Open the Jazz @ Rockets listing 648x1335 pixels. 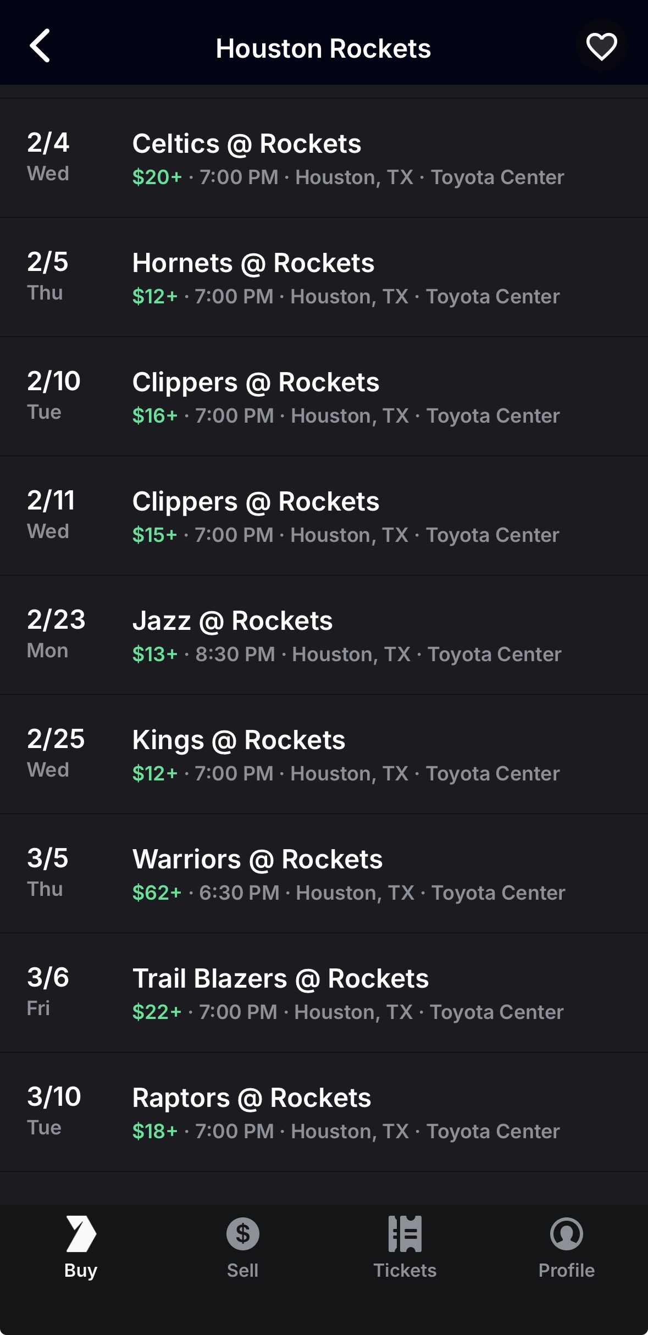coord(232,621)
